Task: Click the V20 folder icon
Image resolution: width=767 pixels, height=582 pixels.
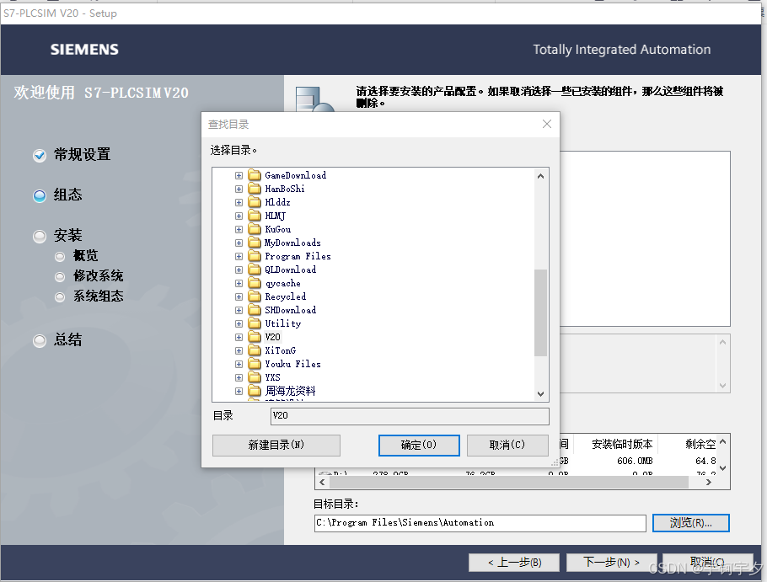Action: 255,337
